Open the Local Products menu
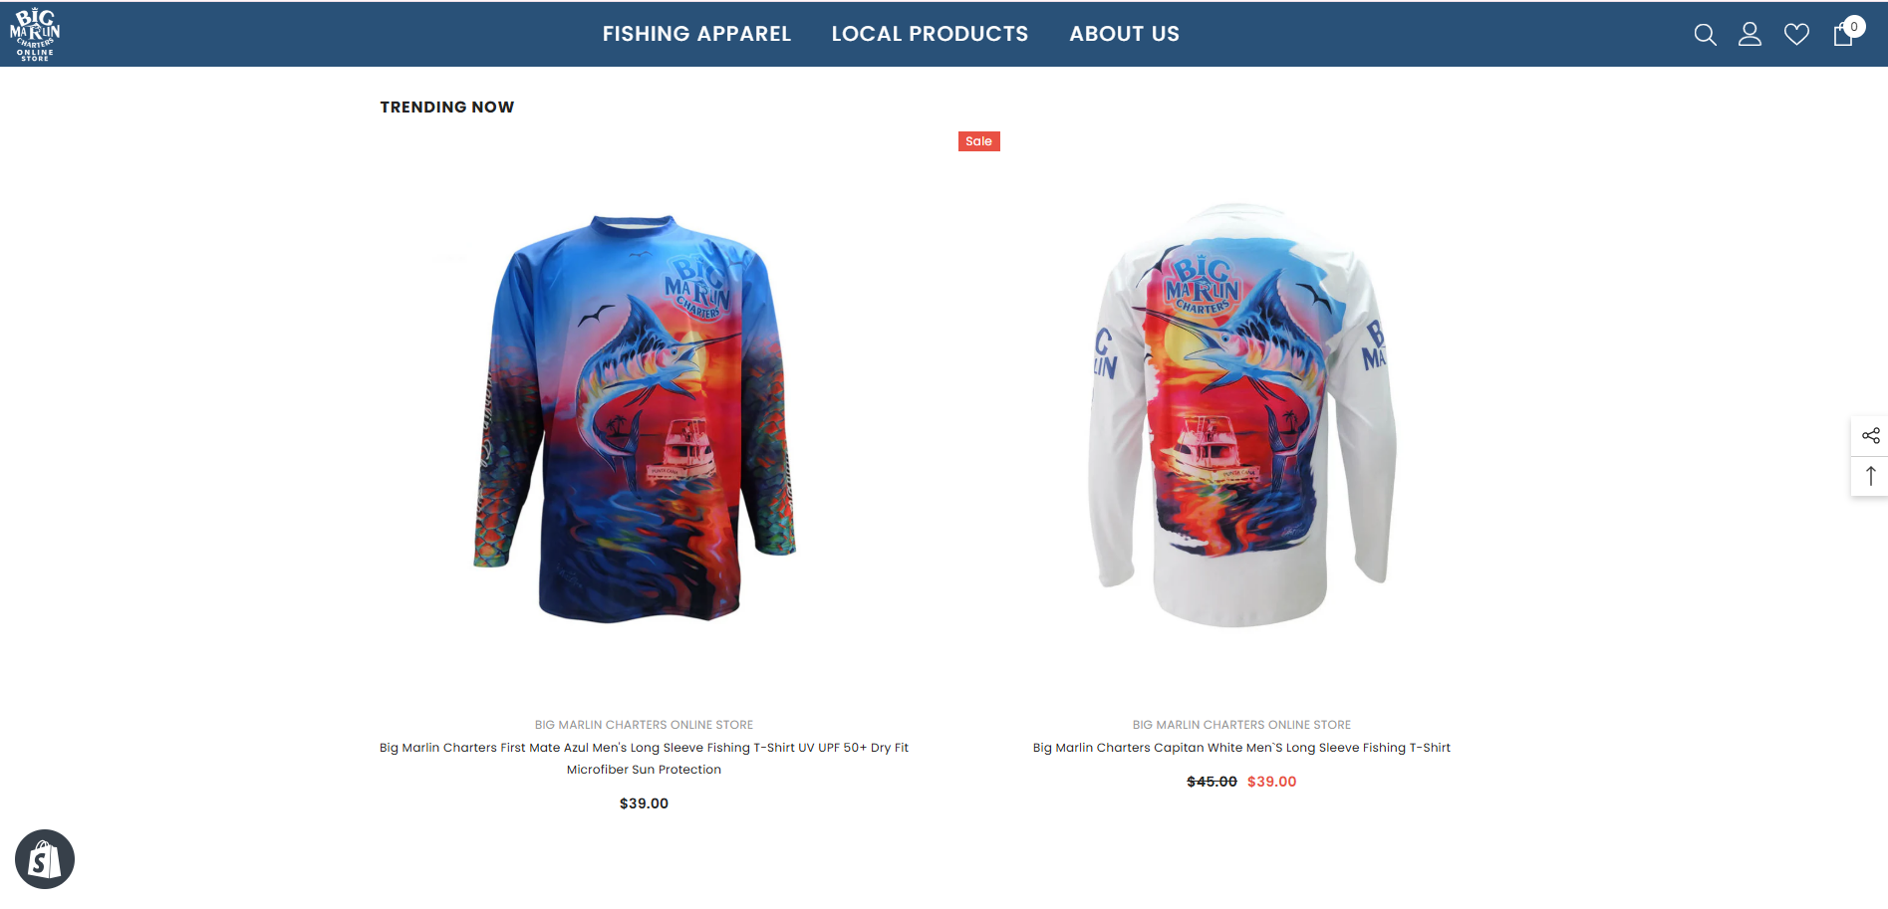Screen dimensions: 1888x909 (x=930, y=34)
